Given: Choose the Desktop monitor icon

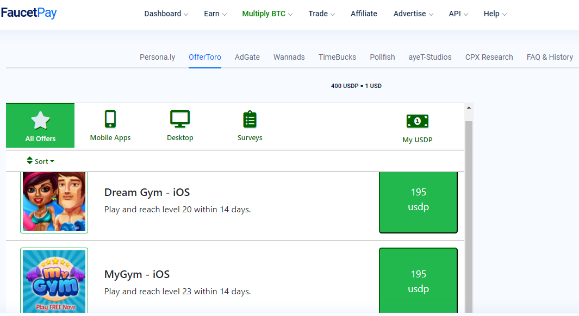Looking at the screenshot, I should 180,119.
